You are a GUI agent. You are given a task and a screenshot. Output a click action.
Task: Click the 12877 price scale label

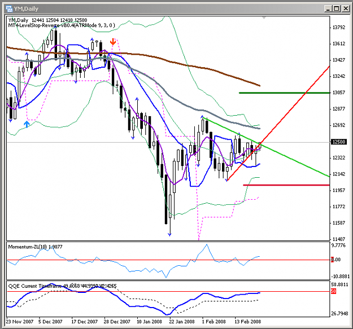click(x=338, y=109)
